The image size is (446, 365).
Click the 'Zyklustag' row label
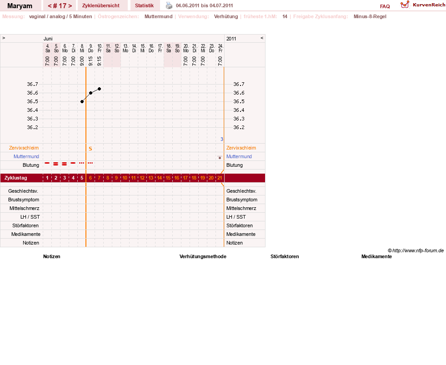click(15, 178)
